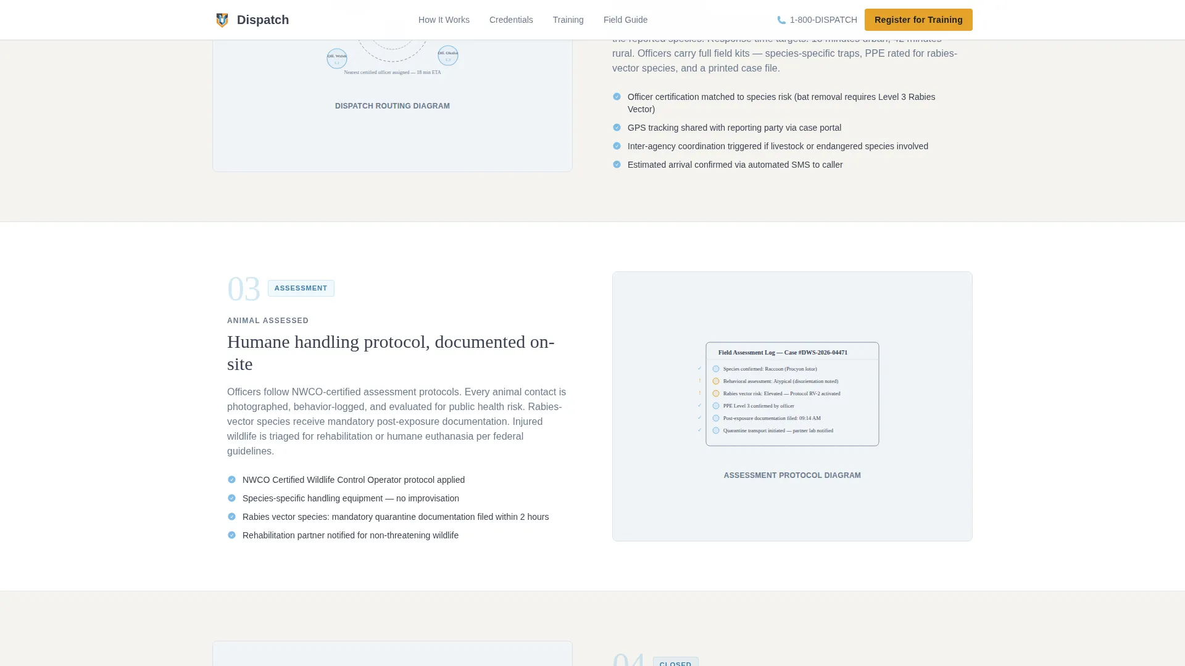Click the Off. Okafor officer node circle
1185x666 pixels.
click(448, 55)
